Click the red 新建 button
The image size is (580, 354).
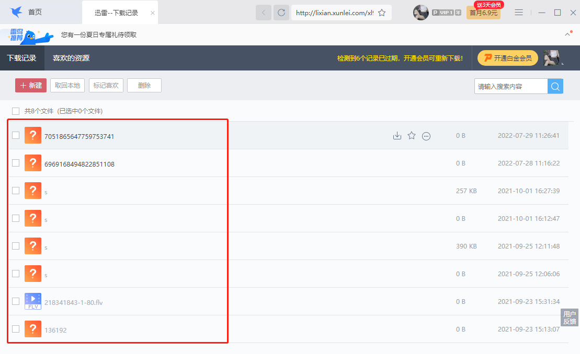[31, 85]
